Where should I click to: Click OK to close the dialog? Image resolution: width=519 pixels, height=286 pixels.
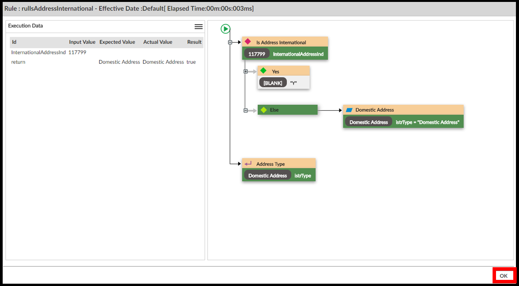504,276
